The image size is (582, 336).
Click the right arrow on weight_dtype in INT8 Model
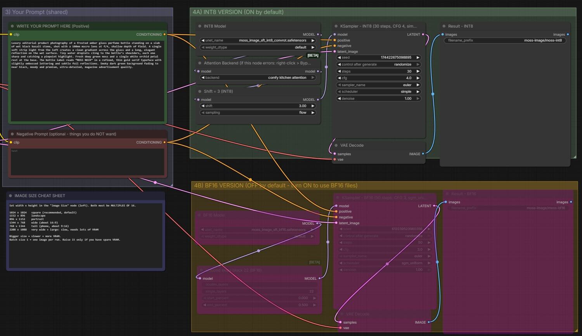313,47
